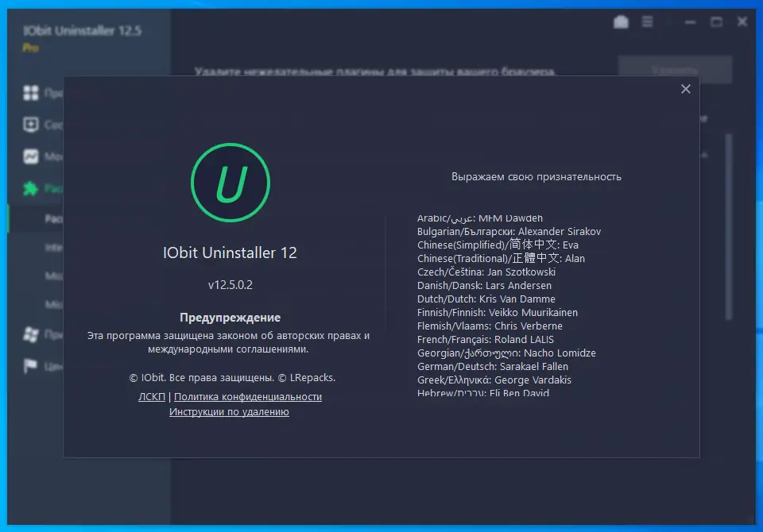This screenshot has width=763, height=532.
Task: Open the feedback envelope icon in title bar
Action: click(x=621, y=21)
